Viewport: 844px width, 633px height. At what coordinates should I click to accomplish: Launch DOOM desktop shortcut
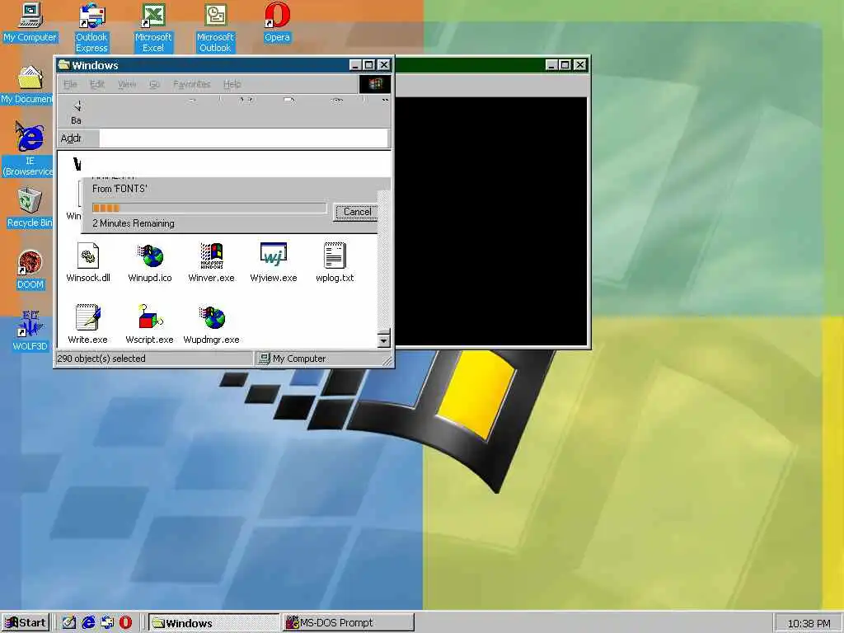(30, 270)
